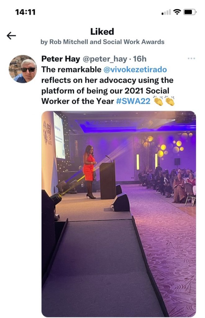Viewport: 205px width, 318px height.
Task: Tap the Wi-Fi status icon
Action: [177, 12]
